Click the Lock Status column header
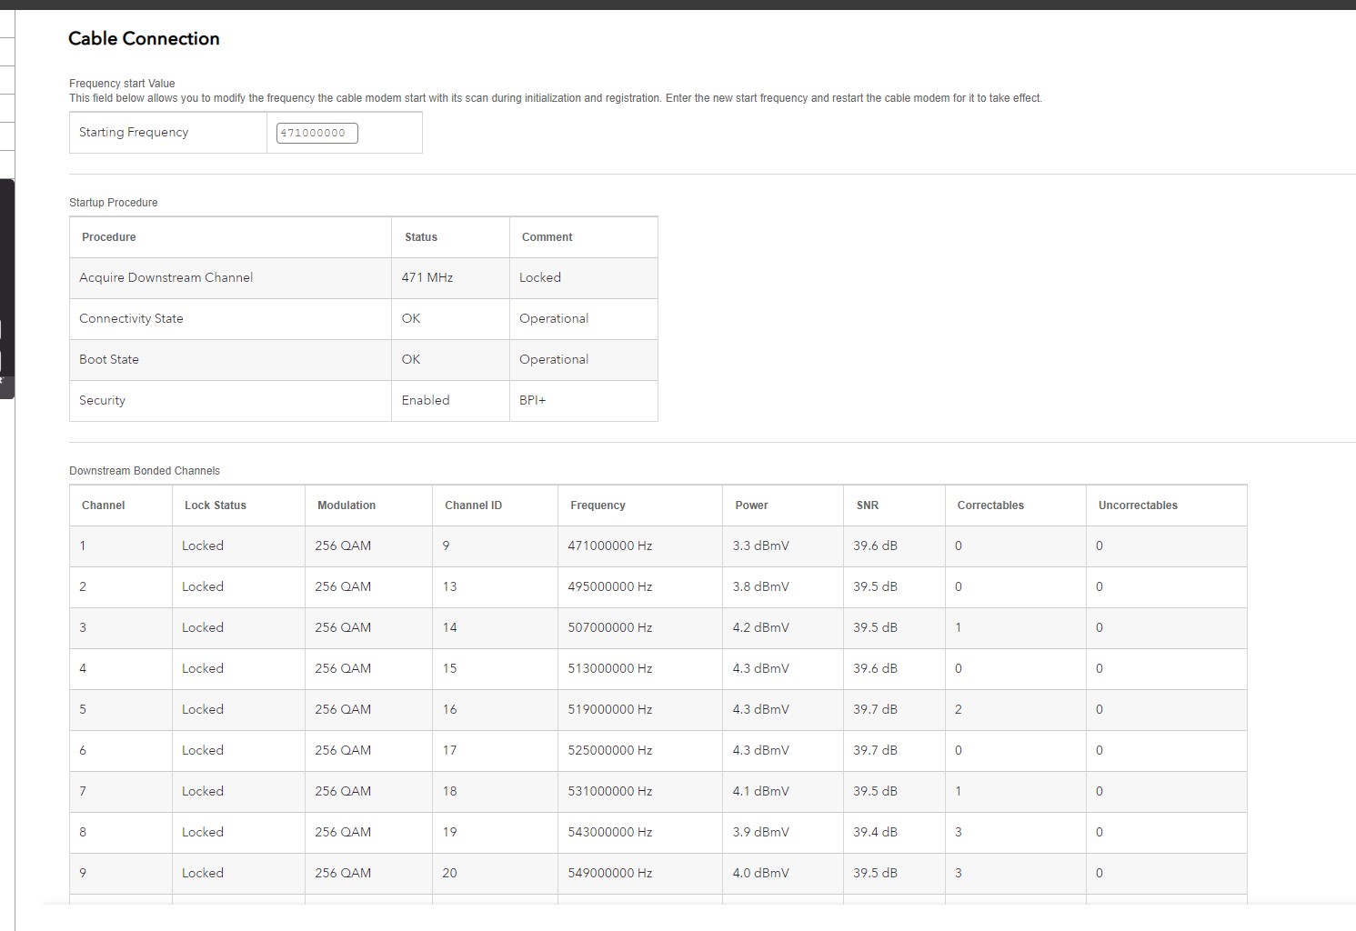 [216, 506]
